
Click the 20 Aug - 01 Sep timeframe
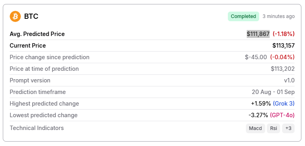coord(273,92)
